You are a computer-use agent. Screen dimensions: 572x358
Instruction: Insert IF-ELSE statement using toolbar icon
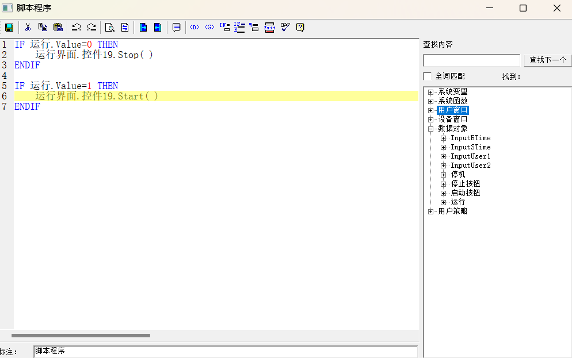tap(239, 27)
